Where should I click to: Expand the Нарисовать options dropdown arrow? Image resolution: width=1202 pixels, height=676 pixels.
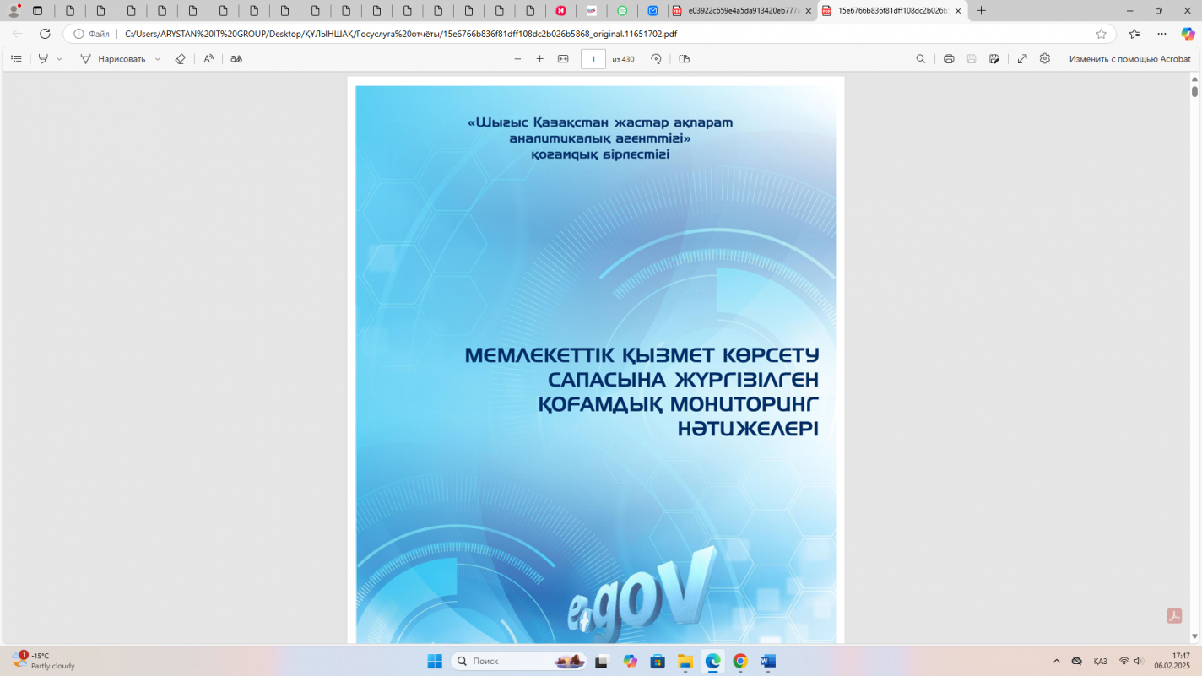tap(158, 59)
